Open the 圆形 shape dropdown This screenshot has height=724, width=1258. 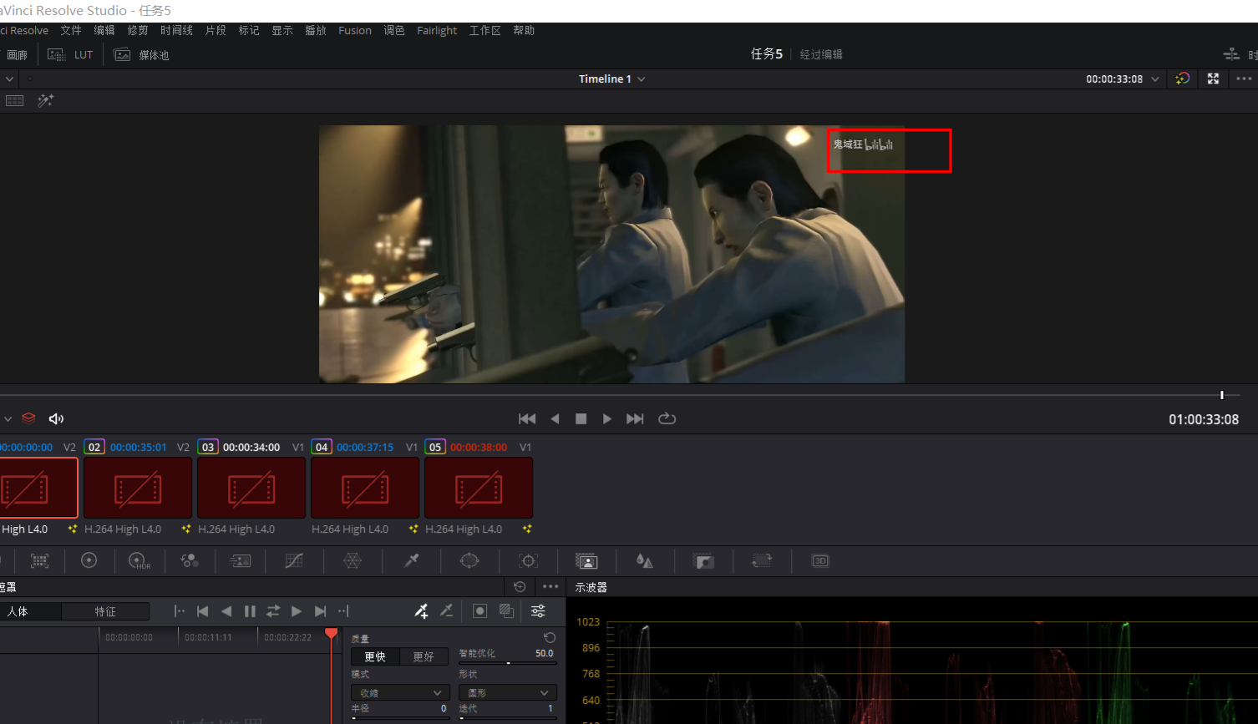click(507, 693)
